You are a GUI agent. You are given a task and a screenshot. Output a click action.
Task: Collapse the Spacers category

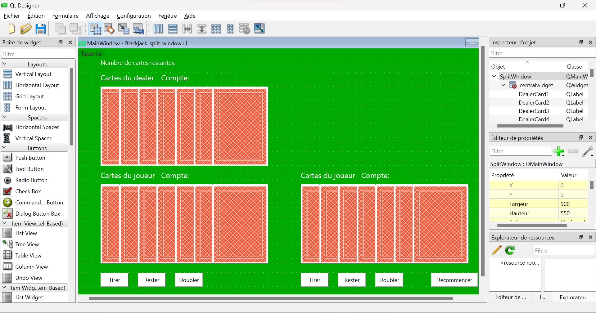[5, 117]
